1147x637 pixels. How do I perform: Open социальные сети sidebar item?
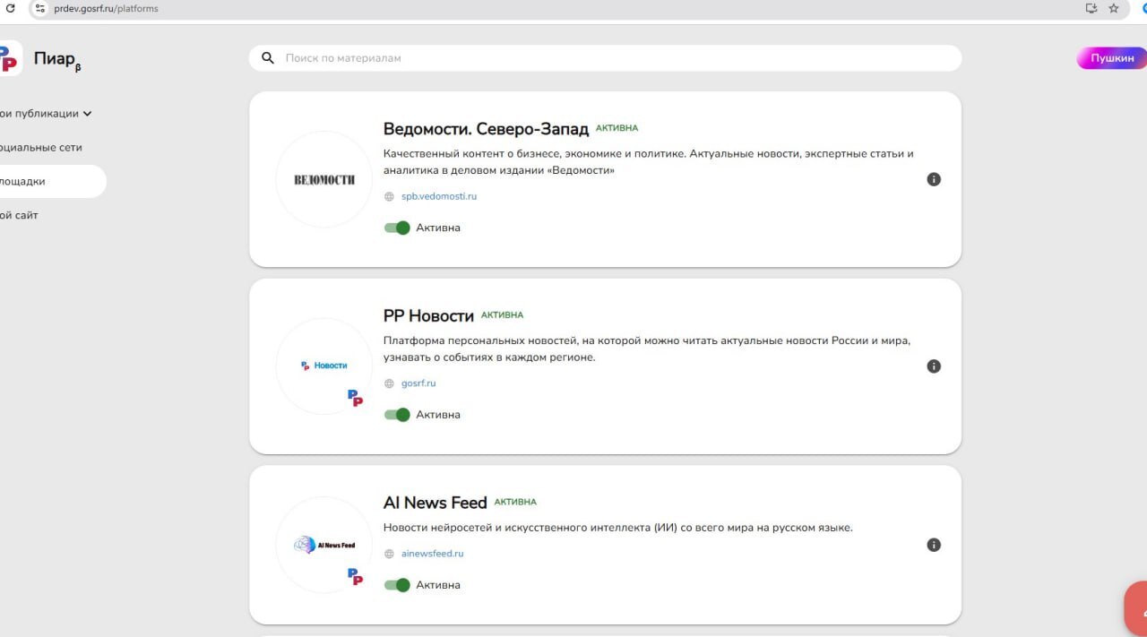41,148
